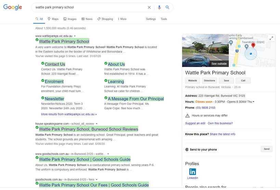Click the Directions button
Screen dimensions: 280x190
(x=210, y=81)
